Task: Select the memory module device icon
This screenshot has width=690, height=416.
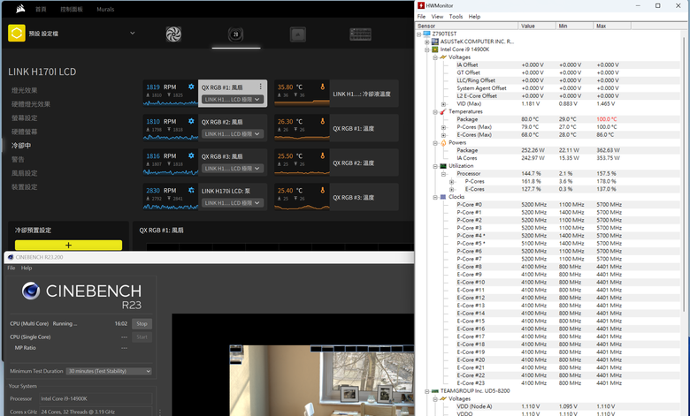Action: pos(360,34)
